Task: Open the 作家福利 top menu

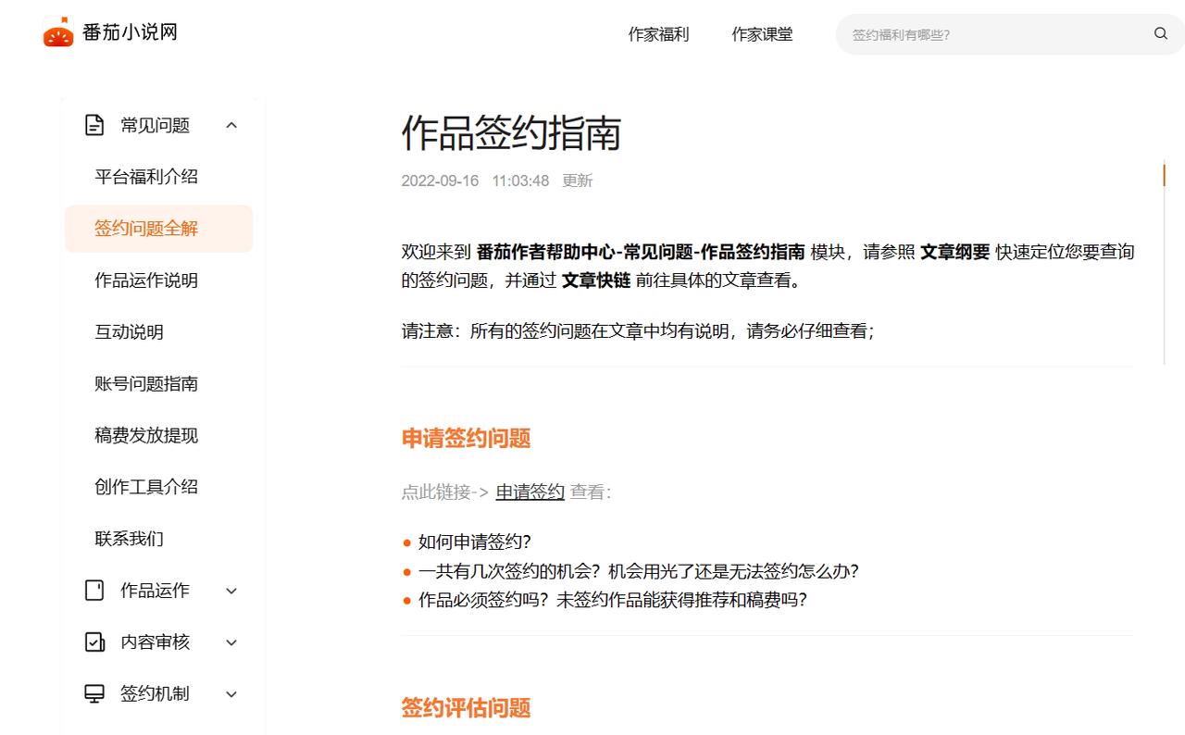Action: click(658, 34)
